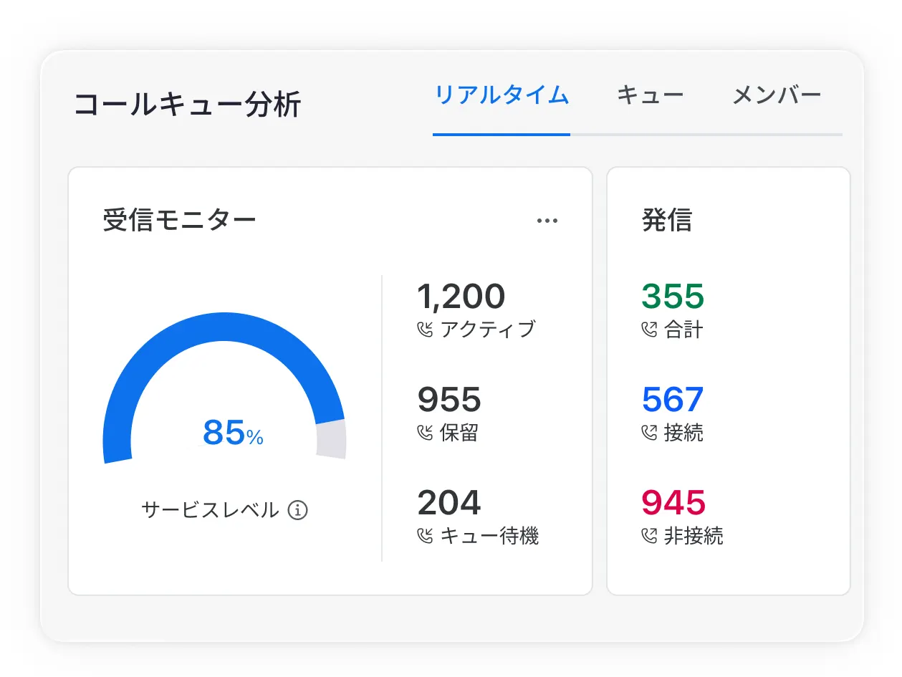Switch to the リアルタイム tab

click(x=501, y=95)
